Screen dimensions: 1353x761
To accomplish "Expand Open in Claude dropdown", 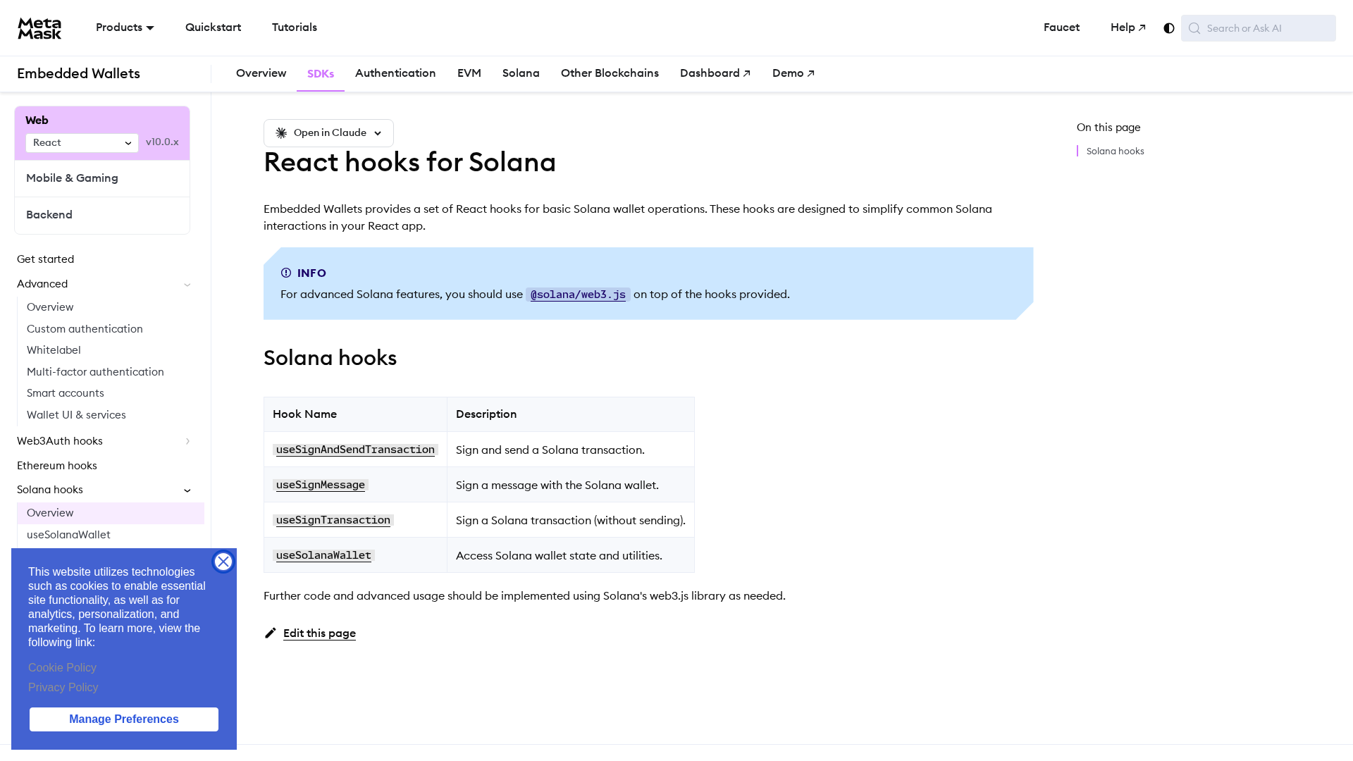I will (x=328, y=133).
